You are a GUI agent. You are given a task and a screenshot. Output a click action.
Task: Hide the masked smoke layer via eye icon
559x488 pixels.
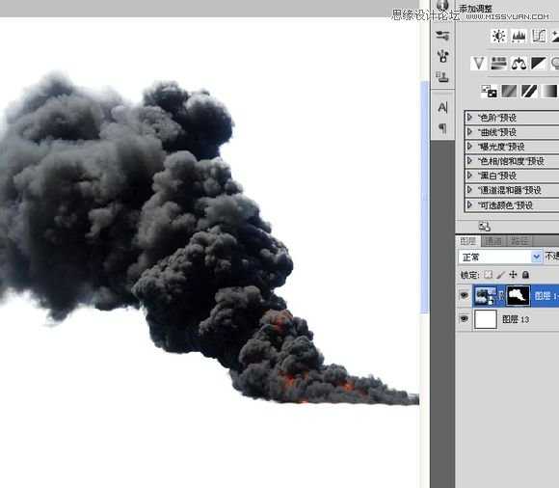pyautogui.click(x=464, y=295)
